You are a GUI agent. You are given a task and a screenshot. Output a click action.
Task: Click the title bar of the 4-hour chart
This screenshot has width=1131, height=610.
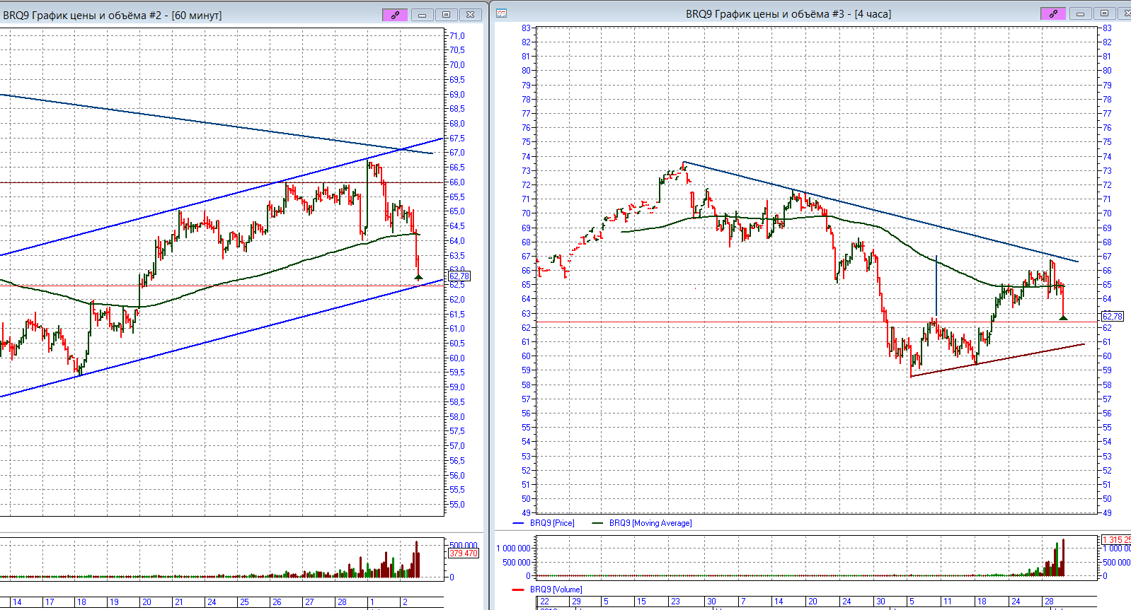[788, 14]
